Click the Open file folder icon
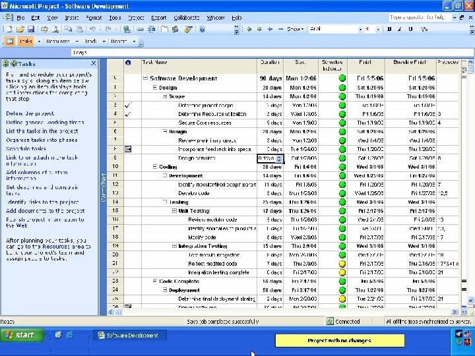 pos(20,30)
